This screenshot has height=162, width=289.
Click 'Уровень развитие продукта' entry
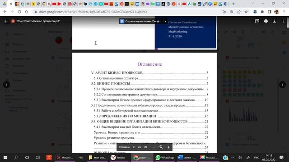click(151, 138)
